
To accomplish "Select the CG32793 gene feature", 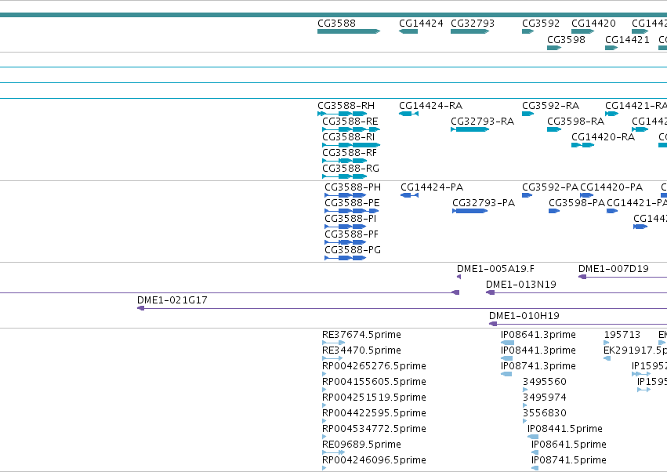I will coord(470,31).
